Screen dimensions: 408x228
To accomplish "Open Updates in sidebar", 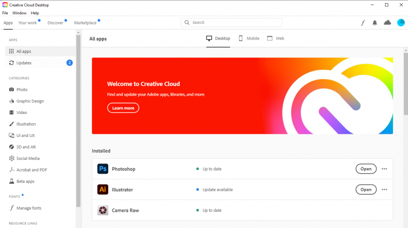I will tap(40, 63).
